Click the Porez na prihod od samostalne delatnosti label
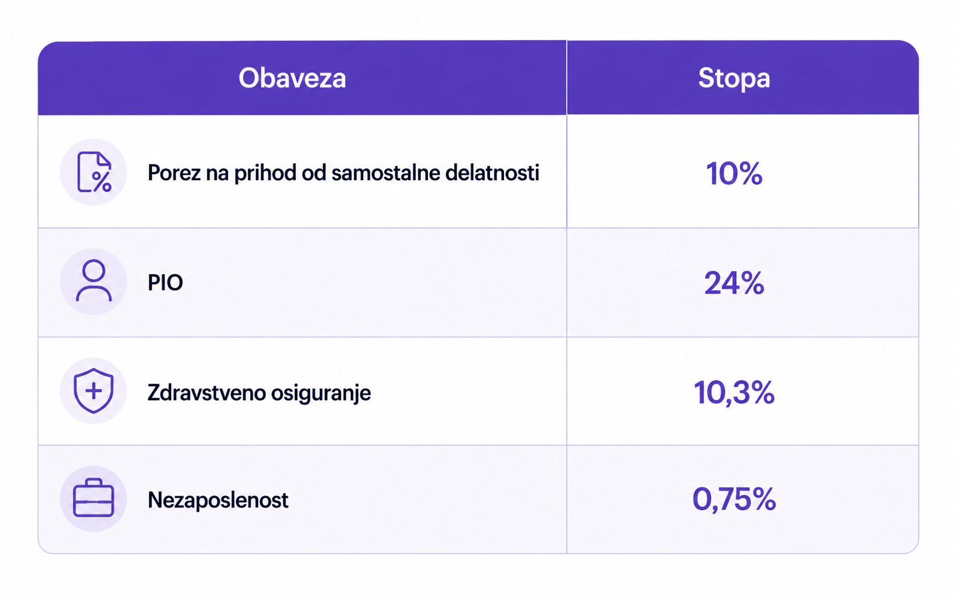The image size is (956, 598). pos(344,173)
